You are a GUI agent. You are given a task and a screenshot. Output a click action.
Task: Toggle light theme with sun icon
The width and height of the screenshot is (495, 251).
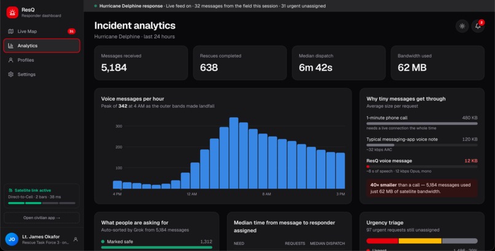point(462,26)
